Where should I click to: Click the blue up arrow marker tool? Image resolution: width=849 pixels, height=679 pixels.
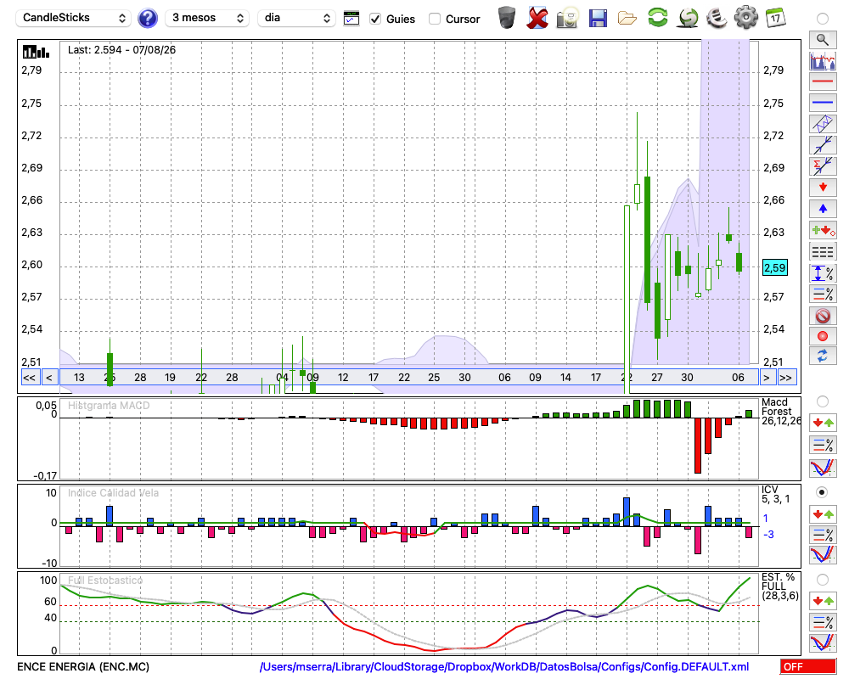(823, 209)
